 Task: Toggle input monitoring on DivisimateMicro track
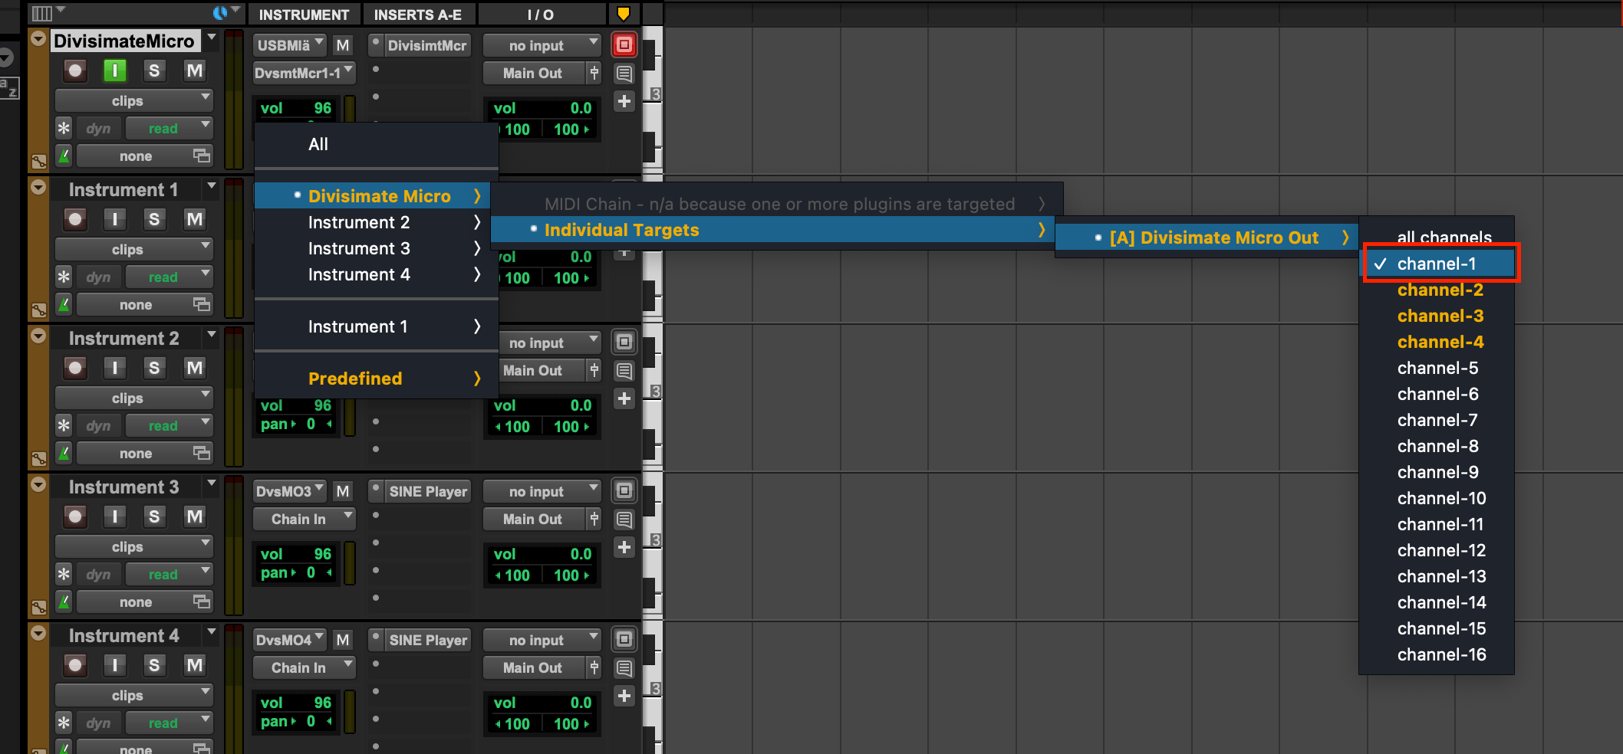(114, 71)
